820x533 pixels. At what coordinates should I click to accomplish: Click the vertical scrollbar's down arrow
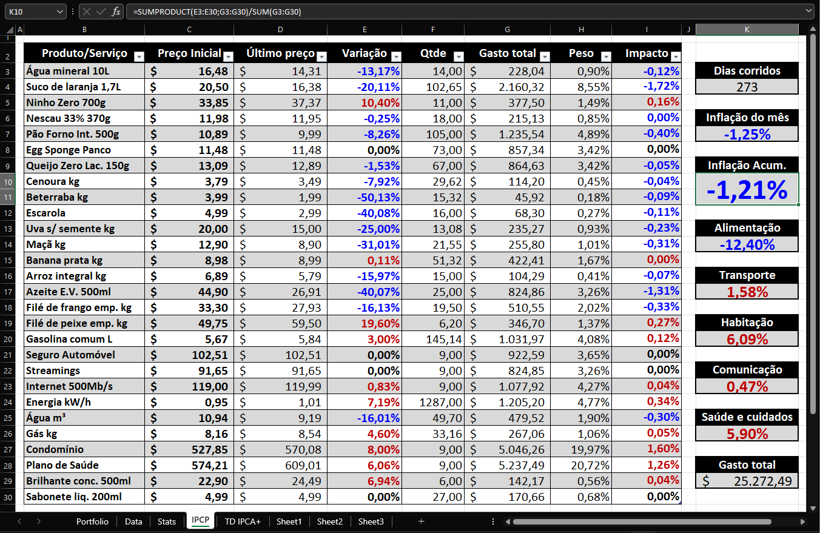[x=813, y=507]
